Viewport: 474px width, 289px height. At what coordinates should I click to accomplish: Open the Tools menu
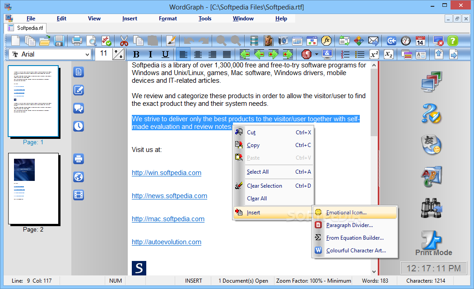tap(204, 19)
